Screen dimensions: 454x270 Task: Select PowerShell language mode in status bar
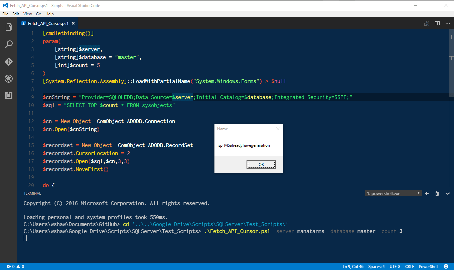pyautogui.click(x=429, y=266)
